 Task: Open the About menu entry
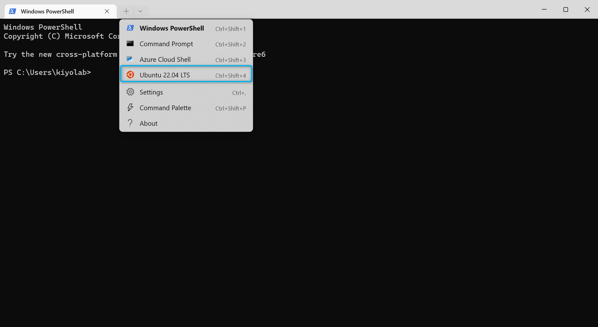[186, 123]
